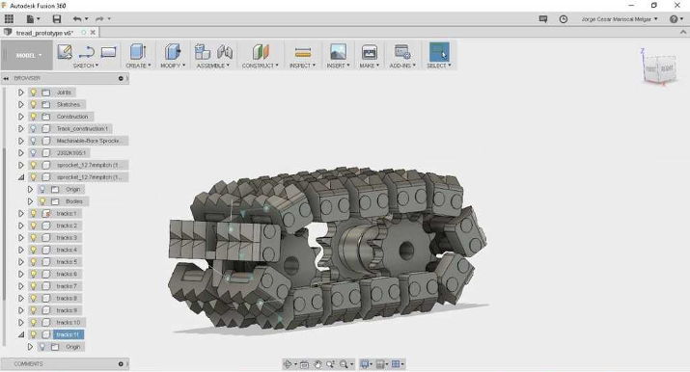Click the Create Sketch icon
The height and width of the screenshot is (372, 690).
(65, 52)
